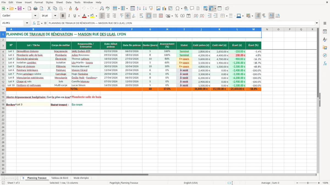Click the Export as PDF icon

coord(29,8)
